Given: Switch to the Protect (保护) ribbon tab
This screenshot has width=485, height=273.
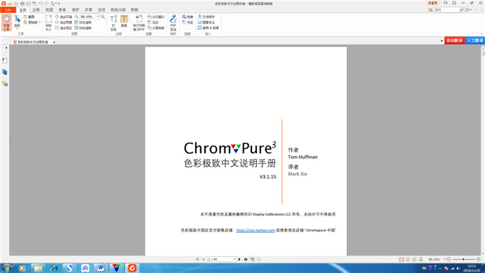Looking at the screenshot, I should pos(75,10).
